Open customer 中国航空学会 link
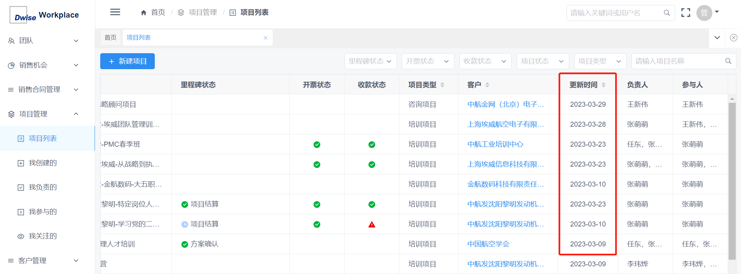This screenshot has width=741, height=274. pos(488,244)
